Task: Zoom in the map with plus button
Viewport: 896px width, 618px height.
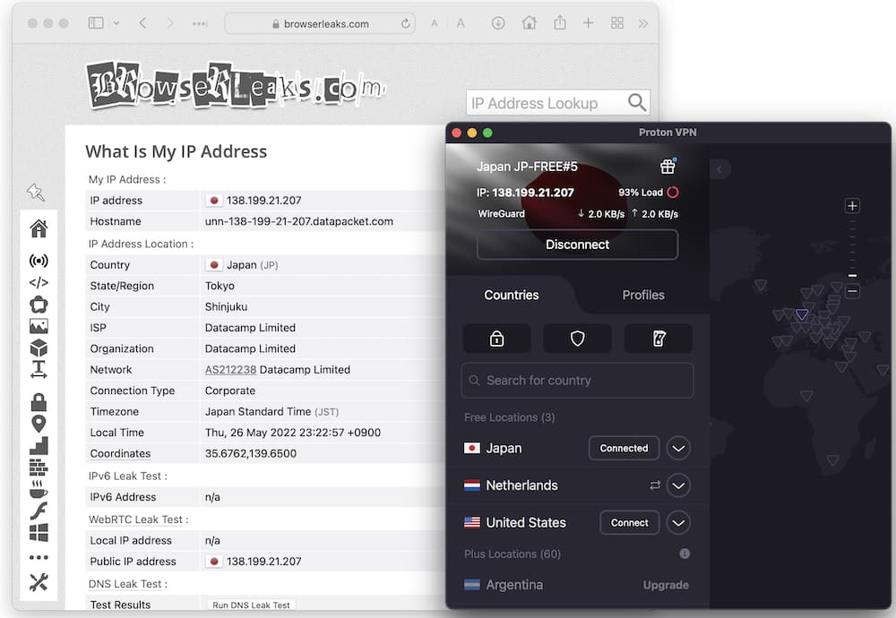Action: pyautogui.click(x=852, y=206)
